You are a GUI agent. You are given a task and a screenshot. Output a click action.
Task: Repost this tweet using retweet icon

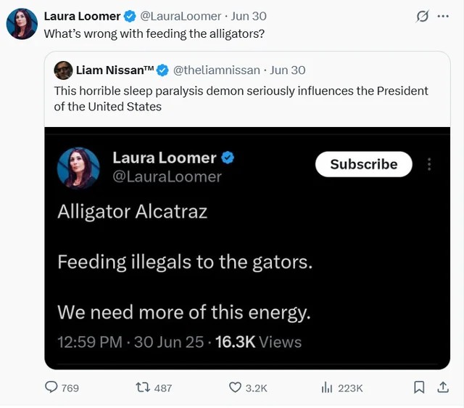tap(143, 388)
